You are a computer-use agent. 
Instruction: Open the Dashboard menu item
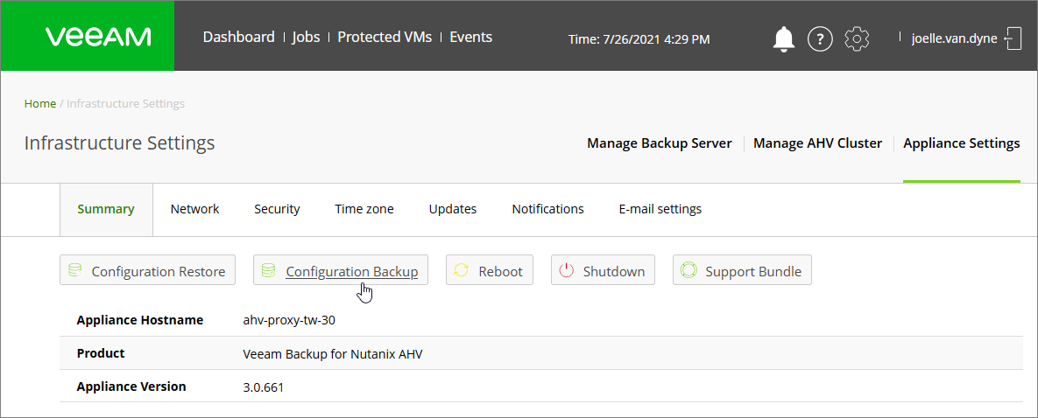click(x=238, y=37)
